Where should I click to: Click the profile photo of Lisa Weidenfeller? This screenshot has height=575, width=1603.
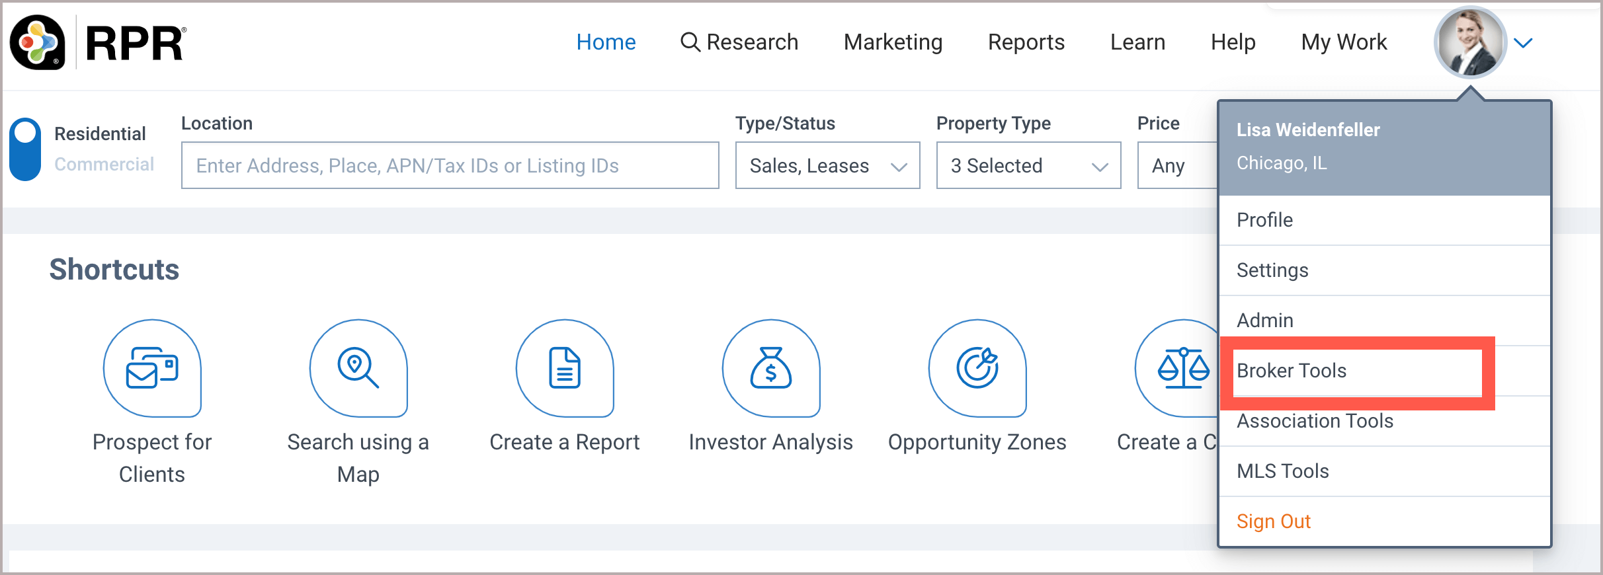click(x=1469, y=43)
